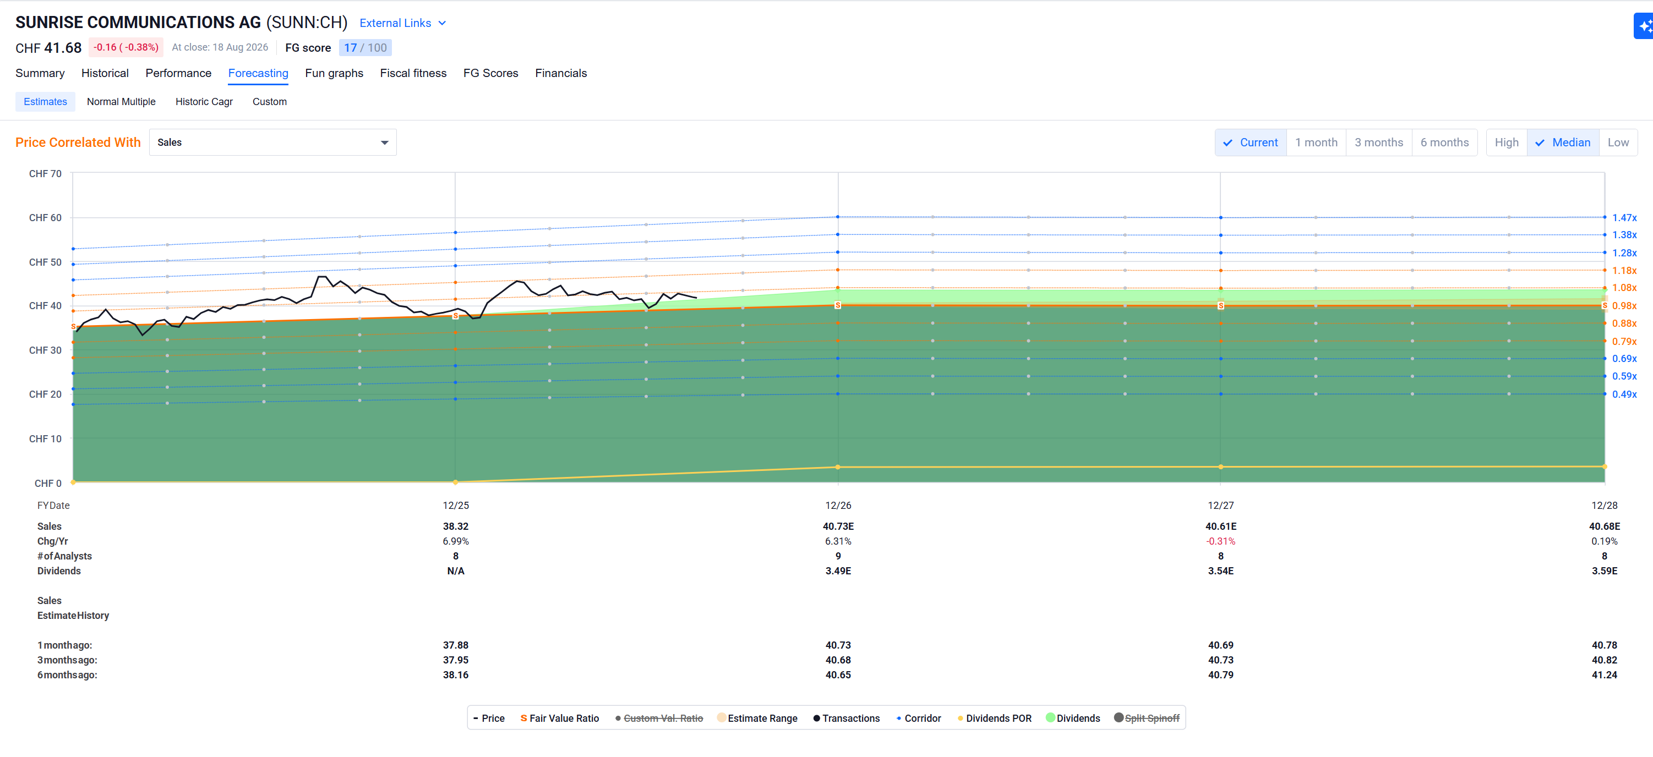
Task: Toggle the Dividends POR legend item
Action: [995, 718]
